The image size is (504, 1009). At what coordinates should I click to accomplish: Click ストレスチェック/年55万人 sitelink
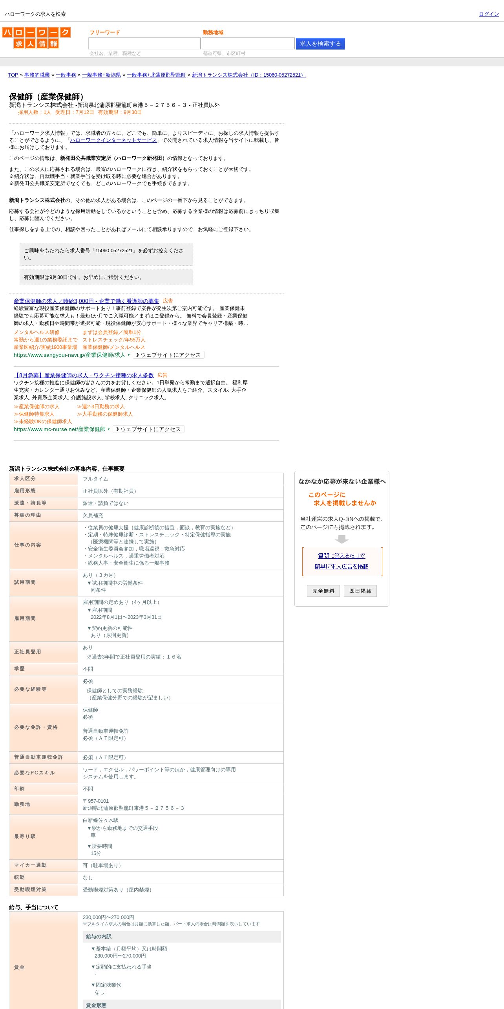pyautogui.click(x=114, y=340)
